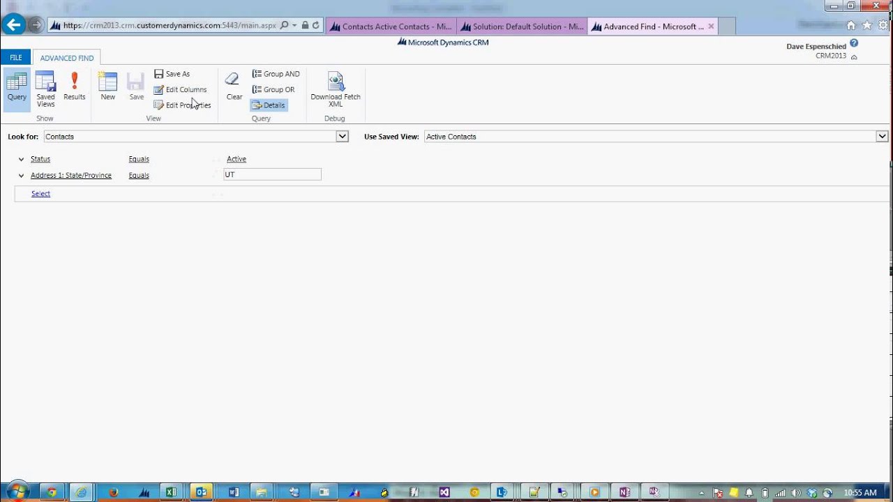The width and height of the screenshot is (893, 502).
Task: Open Excel from the taskbar
Action: click(x=171, y=492)
